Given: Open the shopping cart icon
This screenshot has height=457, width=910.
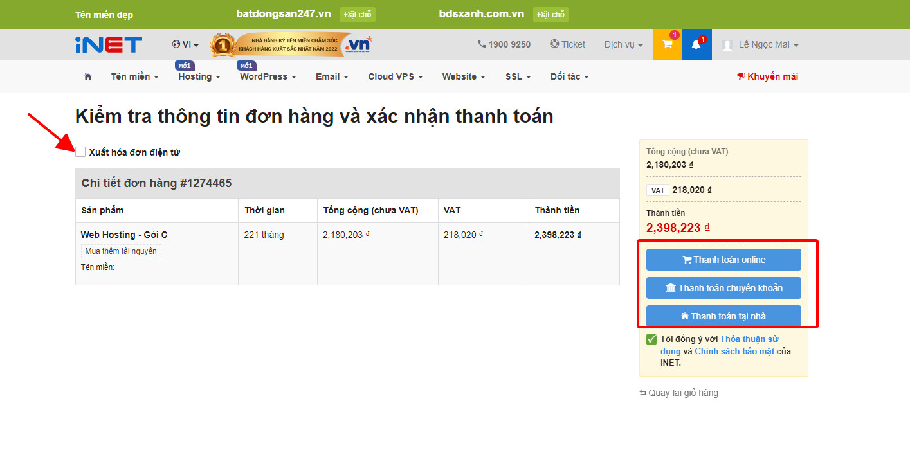Looking at the screenshot, I should click(x=667, y=44).
